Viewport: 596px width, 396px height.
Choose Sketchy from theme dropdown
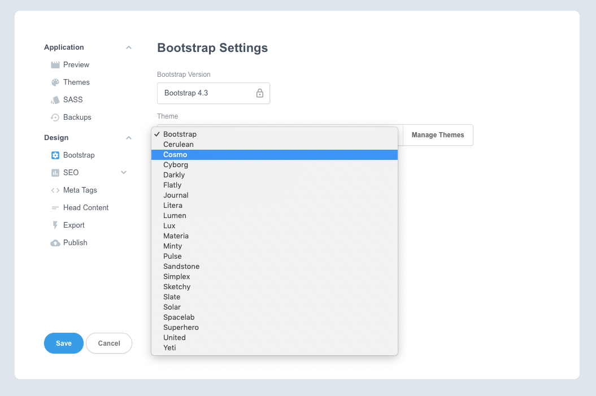(275, 287)
